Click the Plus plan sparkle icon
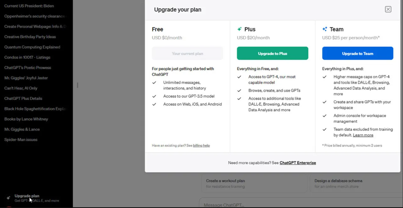This screenshot has width=403, height=208. click(239, 29)
